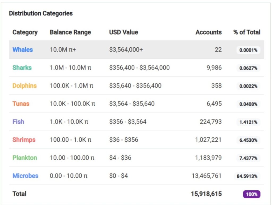The height and width of the screenshot is (205, 272).
Task: Select the 1,027,221 Shrimps accounts cell
Action: pos(208,140)
